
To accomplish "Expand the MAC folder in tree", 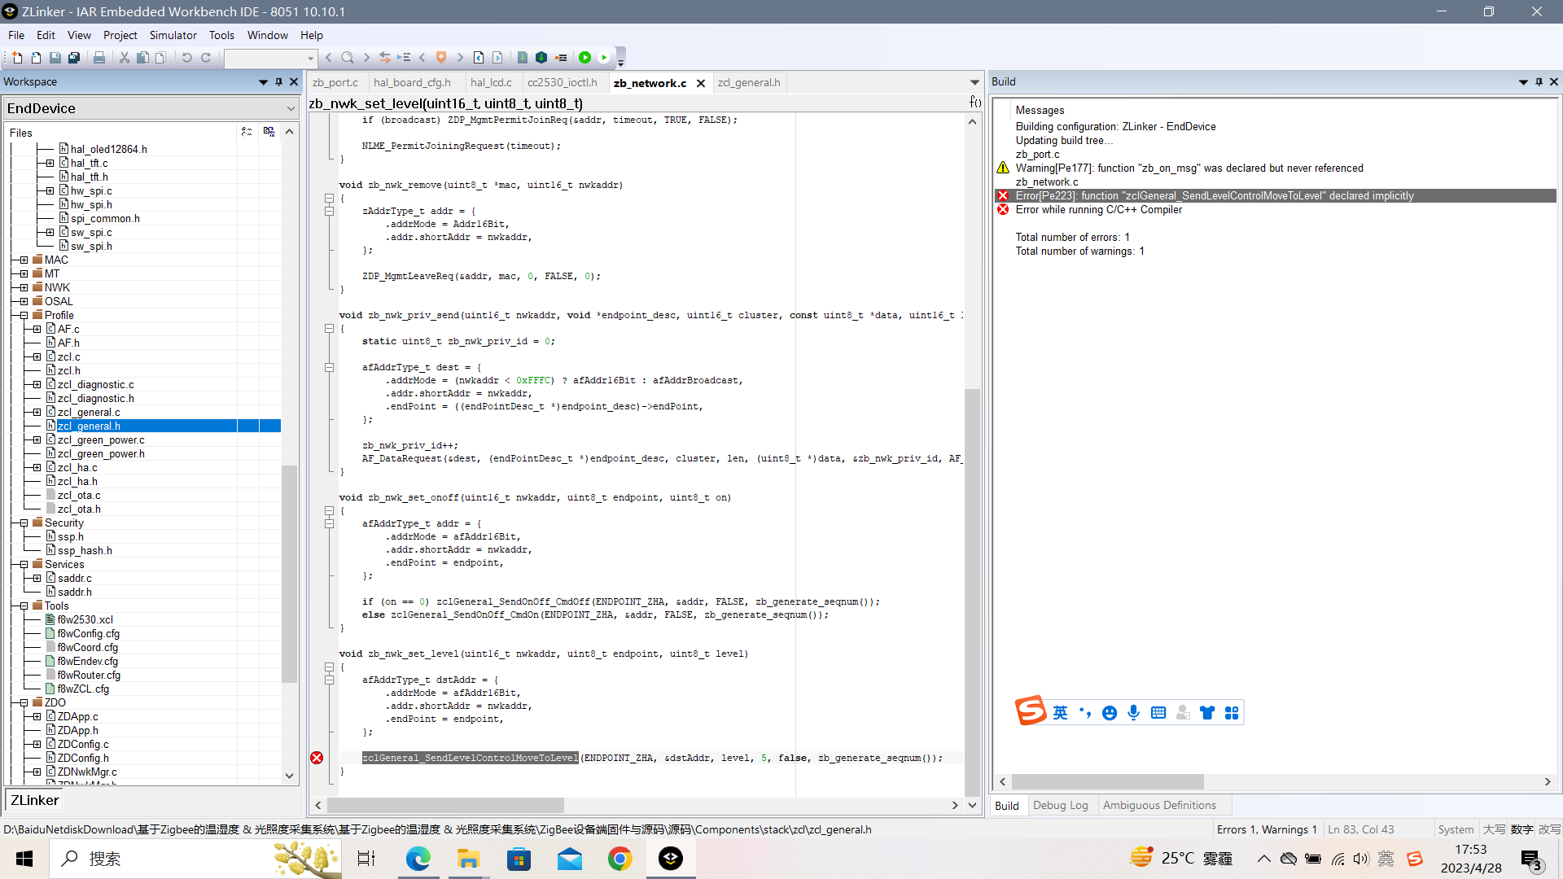I will point(24,260).
